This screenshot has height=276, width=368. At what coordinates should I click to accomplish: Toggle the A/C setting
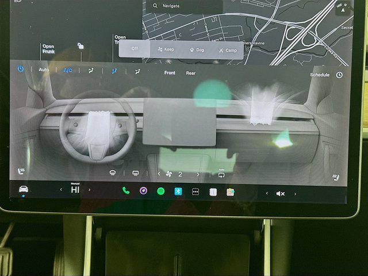[67, 70]
